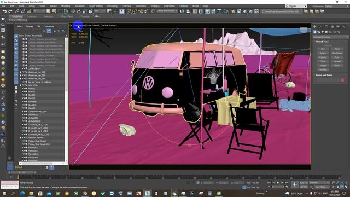Expand the box_white tree node
The width and height of the screenshot is (350, 197).
pos(21,85)
